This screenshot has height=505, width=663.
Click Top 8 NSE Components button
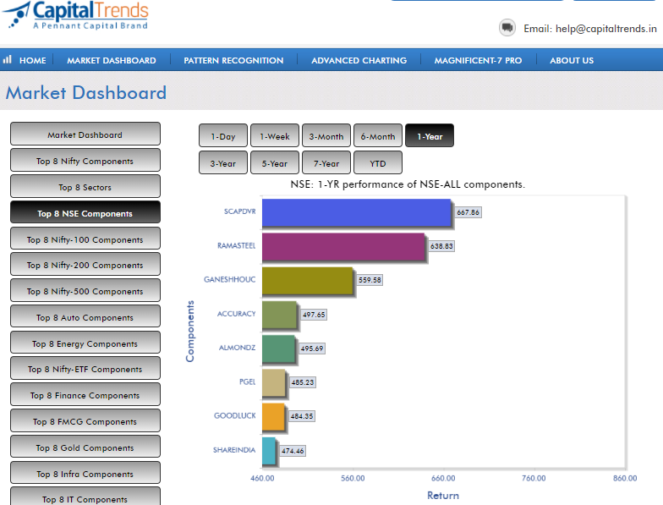click(85, 212)
